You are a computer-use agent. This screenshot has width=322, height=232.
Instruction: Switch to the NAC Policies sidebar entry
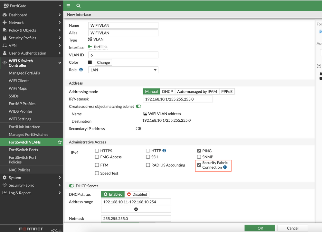click(19, 170)
